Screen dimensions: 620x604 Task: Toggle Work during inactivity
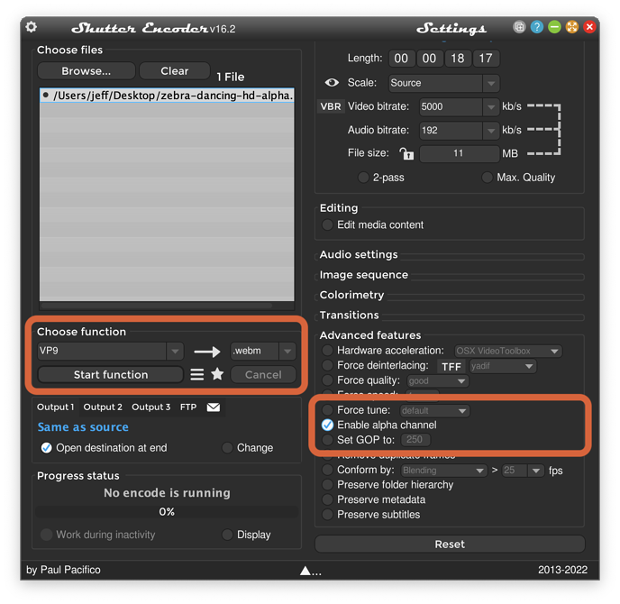(x=46, y=535)
